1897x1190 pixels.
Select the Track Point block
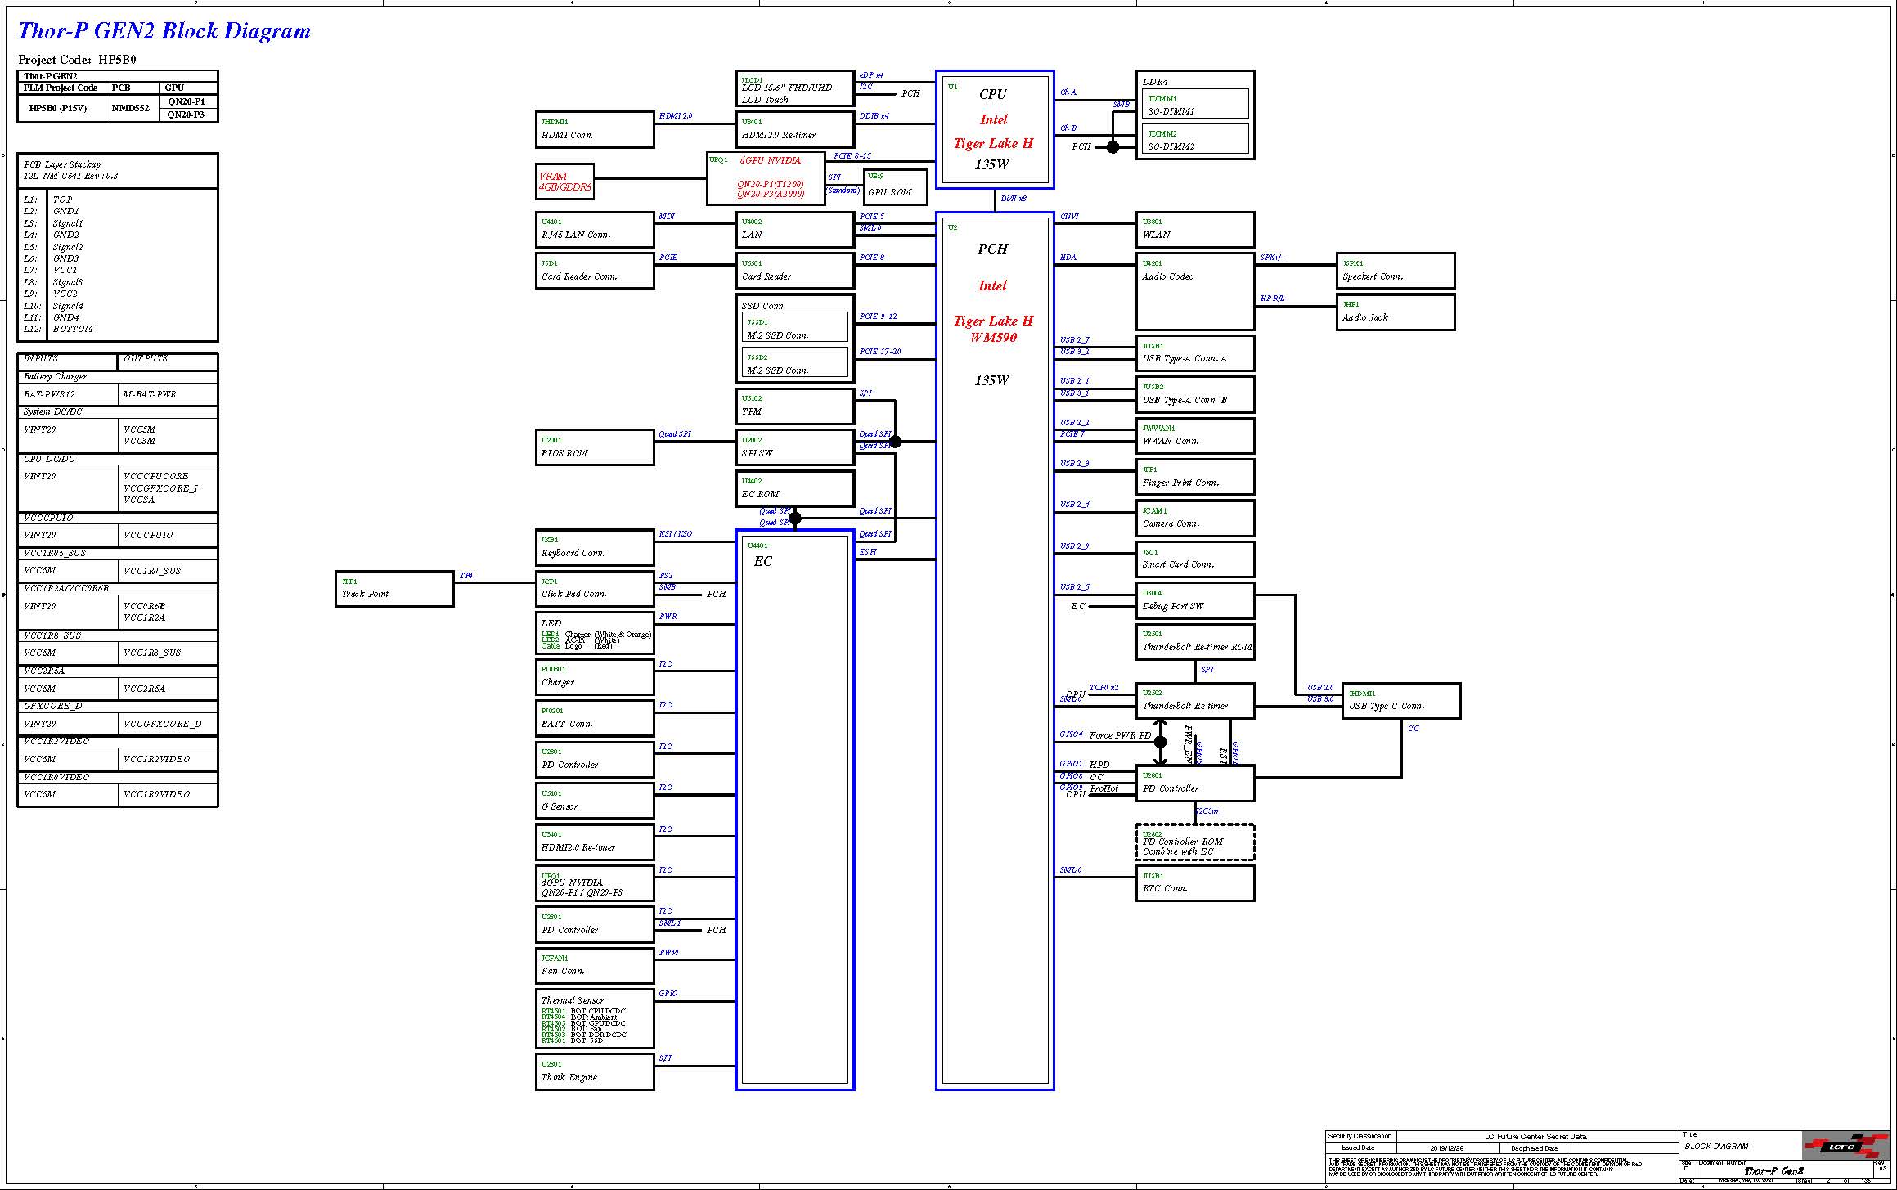394,589
